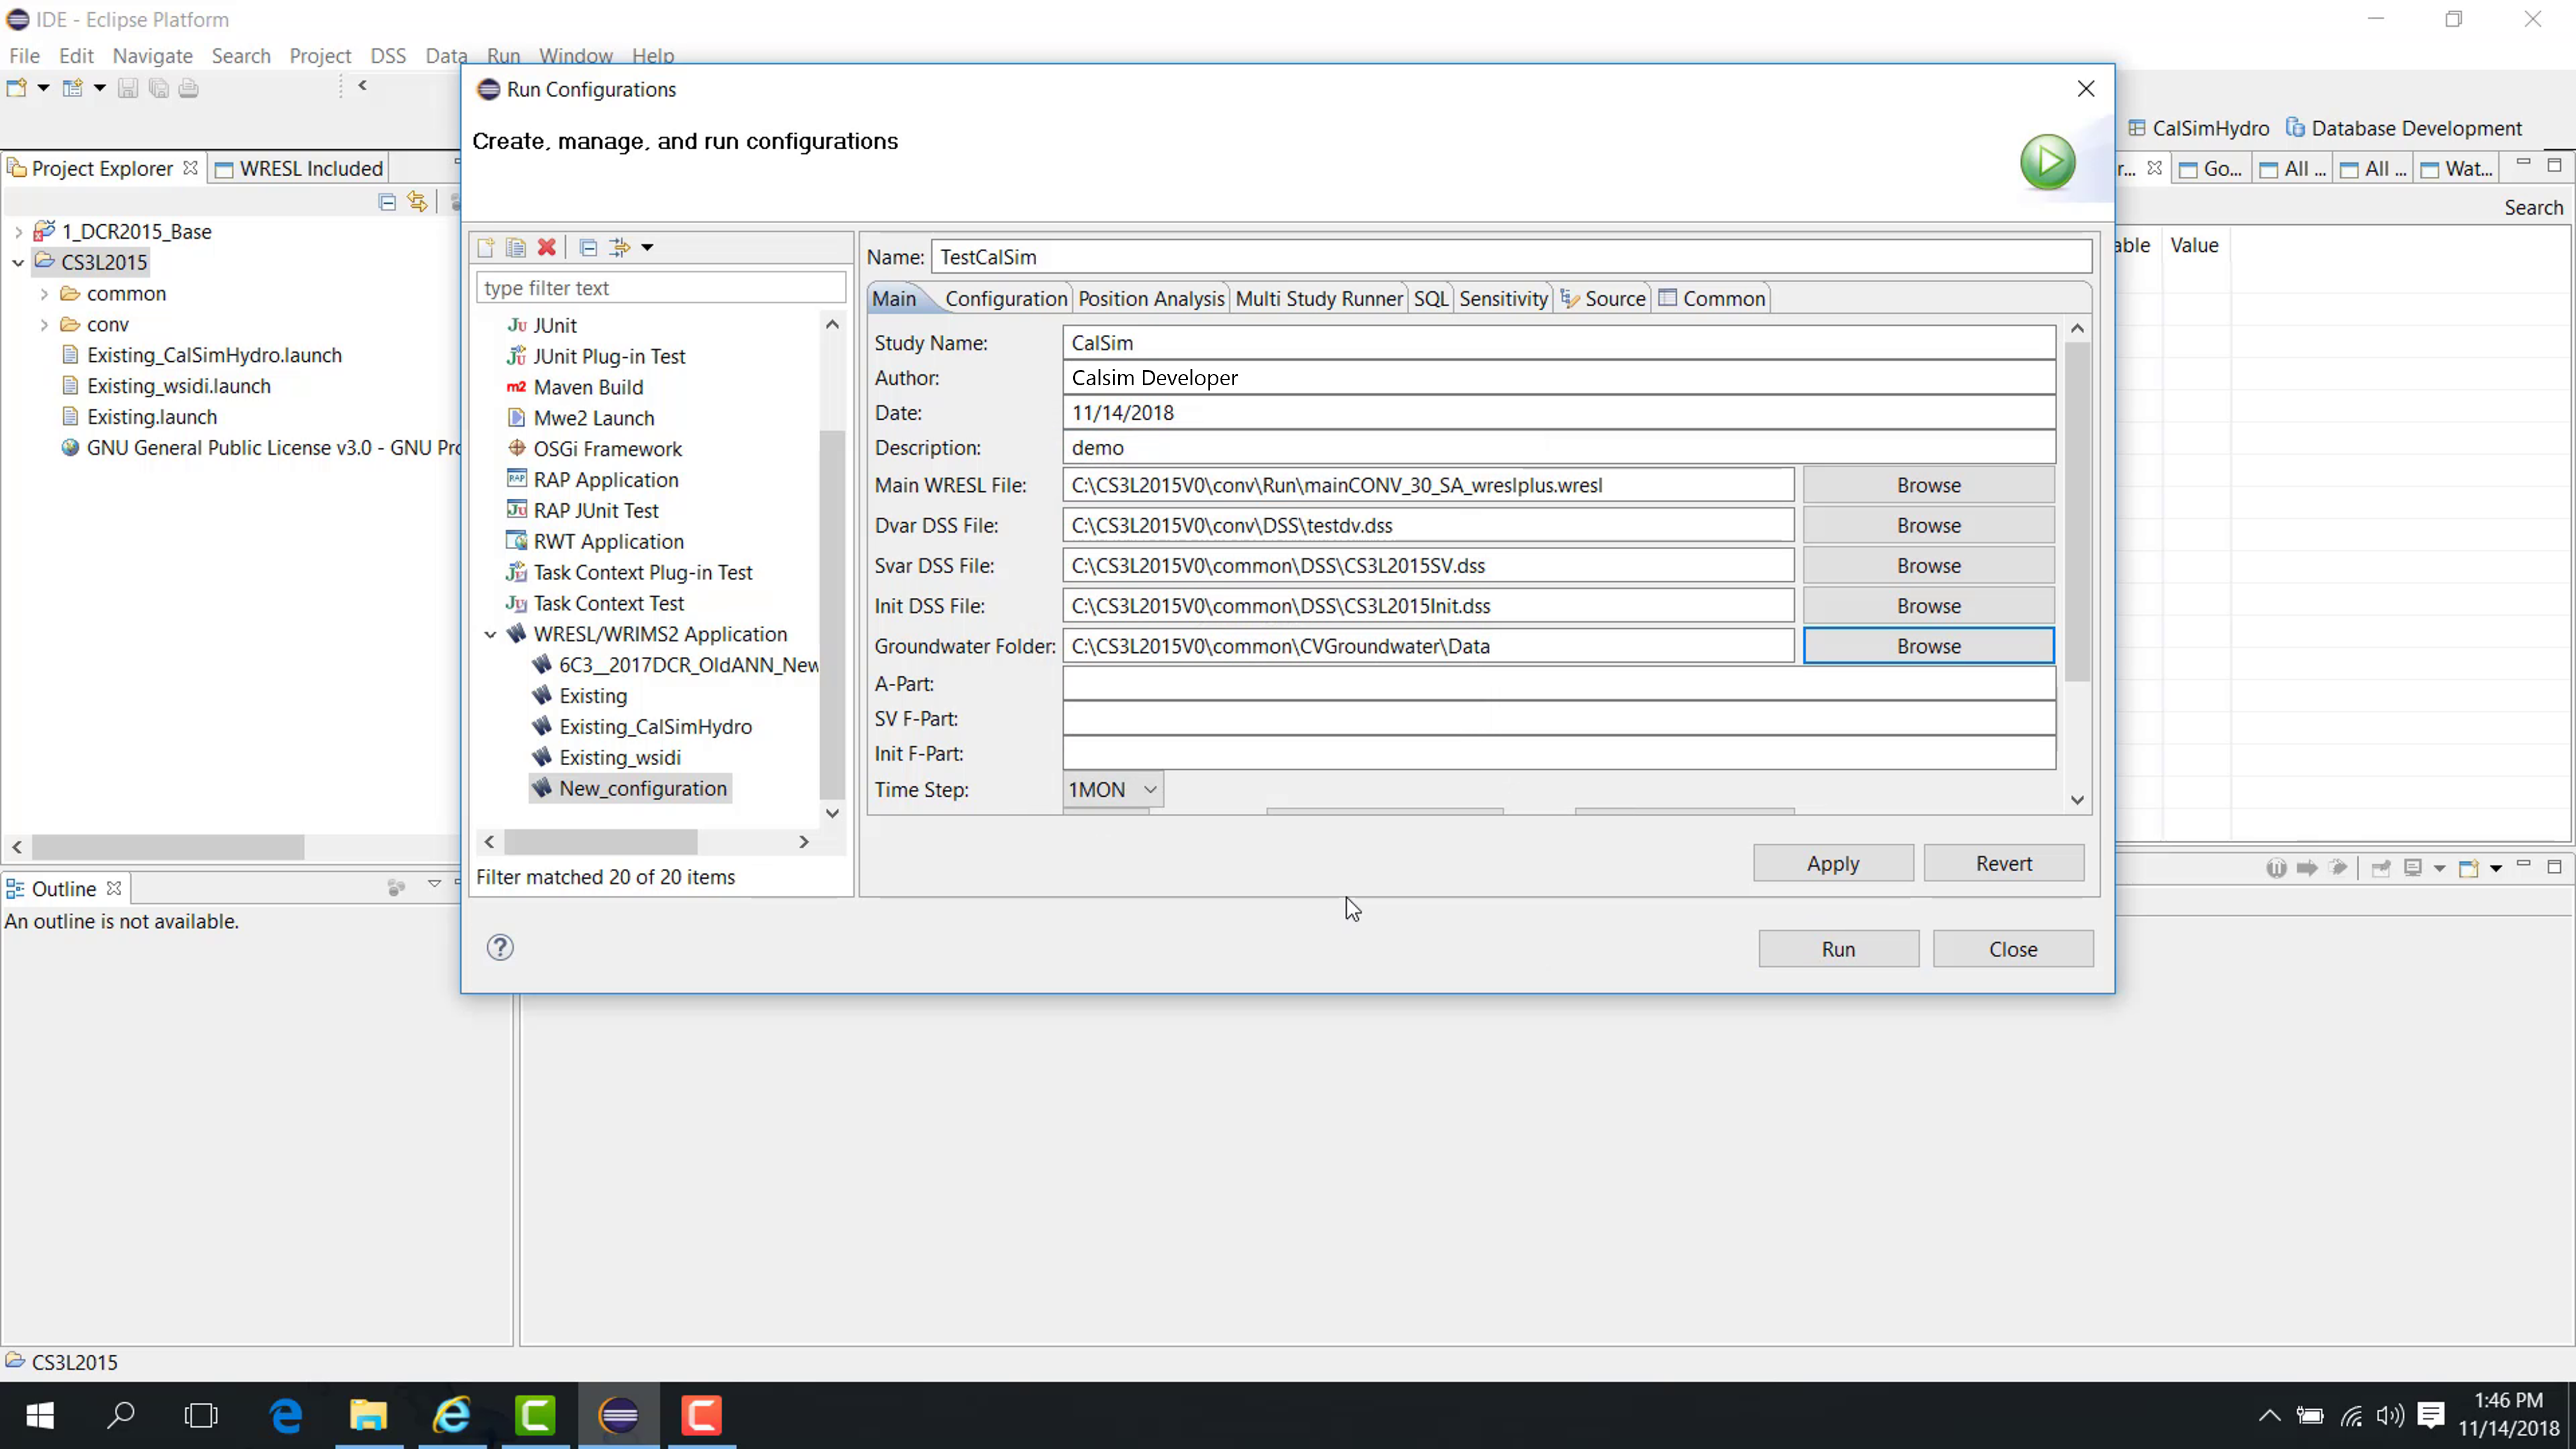Click the Save toolbar icon

click(x=128, y=88)
